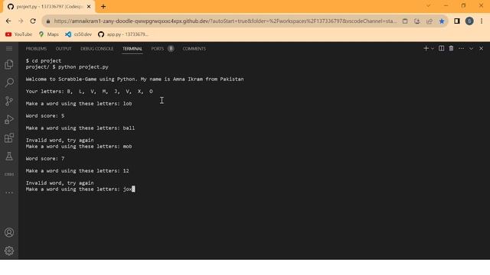Open the app.py GitHub bookmark
490x275 pixels.
tap(122, 34)
